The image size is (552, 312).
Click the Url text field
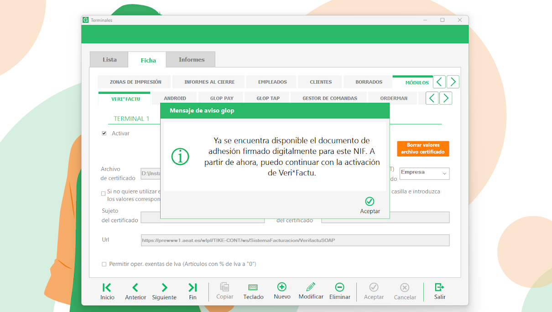pyautogui.click(x=295, y=240)
